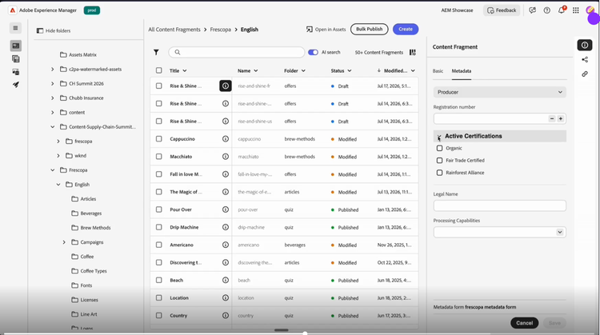Open the hamburger menu in left rail

15,28
